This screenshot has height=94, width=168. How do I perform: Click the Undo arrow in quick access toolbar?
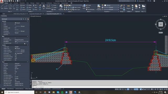[20, 1]
